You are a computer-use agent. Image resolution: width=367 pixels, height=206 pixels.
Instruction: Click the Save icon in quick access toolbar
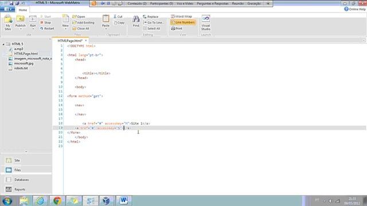[x=11, y=3]
